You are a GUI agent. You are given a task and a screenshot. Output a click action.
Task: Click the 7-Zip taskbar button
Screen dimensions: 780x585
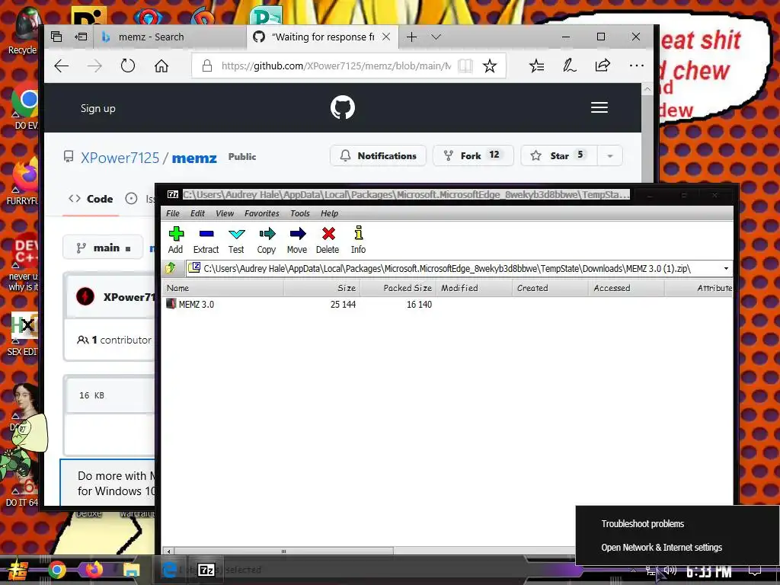point(206,570)
